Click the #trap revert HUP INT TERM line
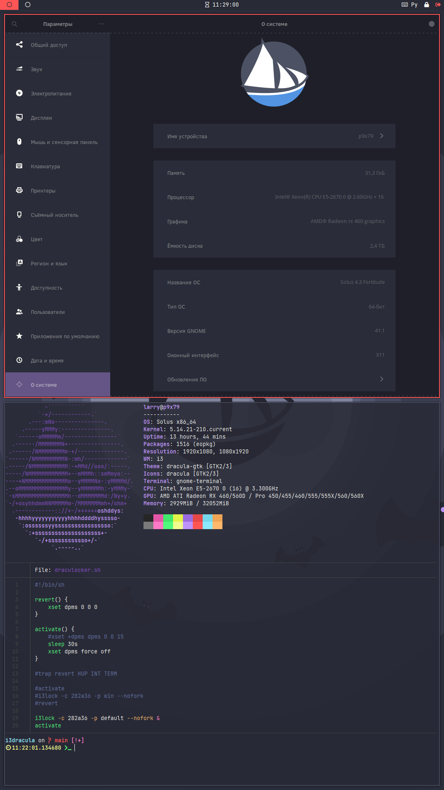444x790 pixels. coord(76,674)
